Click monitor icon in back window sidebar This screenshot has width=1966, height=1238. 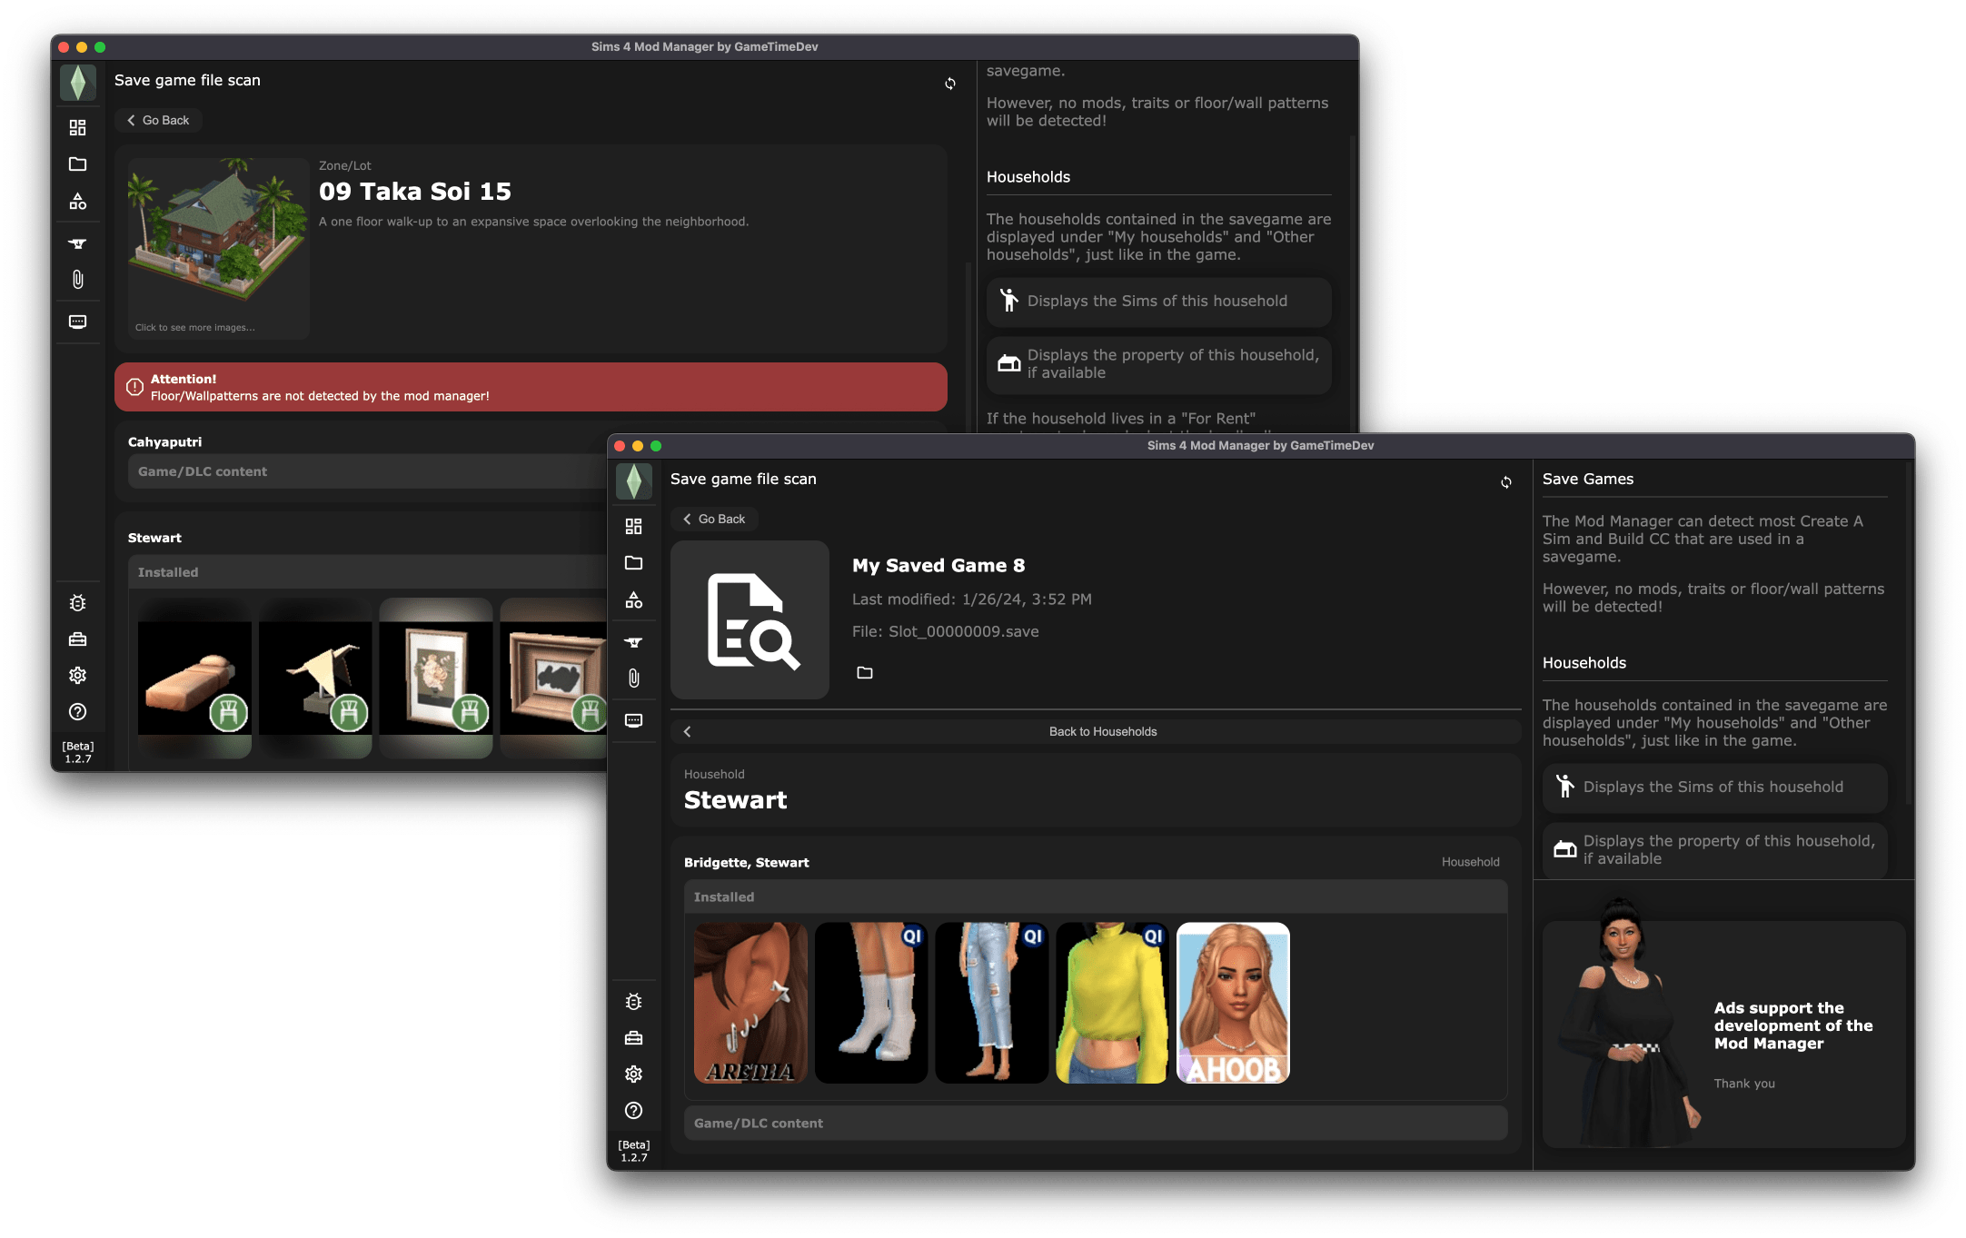(77, 322)
